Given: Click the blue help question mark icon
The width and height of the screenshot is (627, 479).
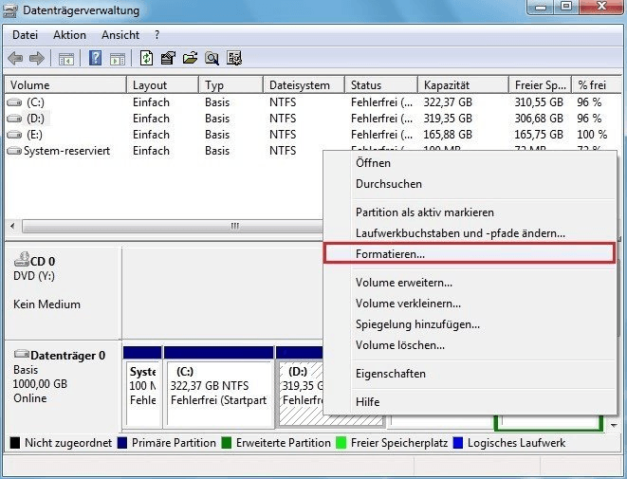Looking at the screenshot, I should (x=95, y=59).
